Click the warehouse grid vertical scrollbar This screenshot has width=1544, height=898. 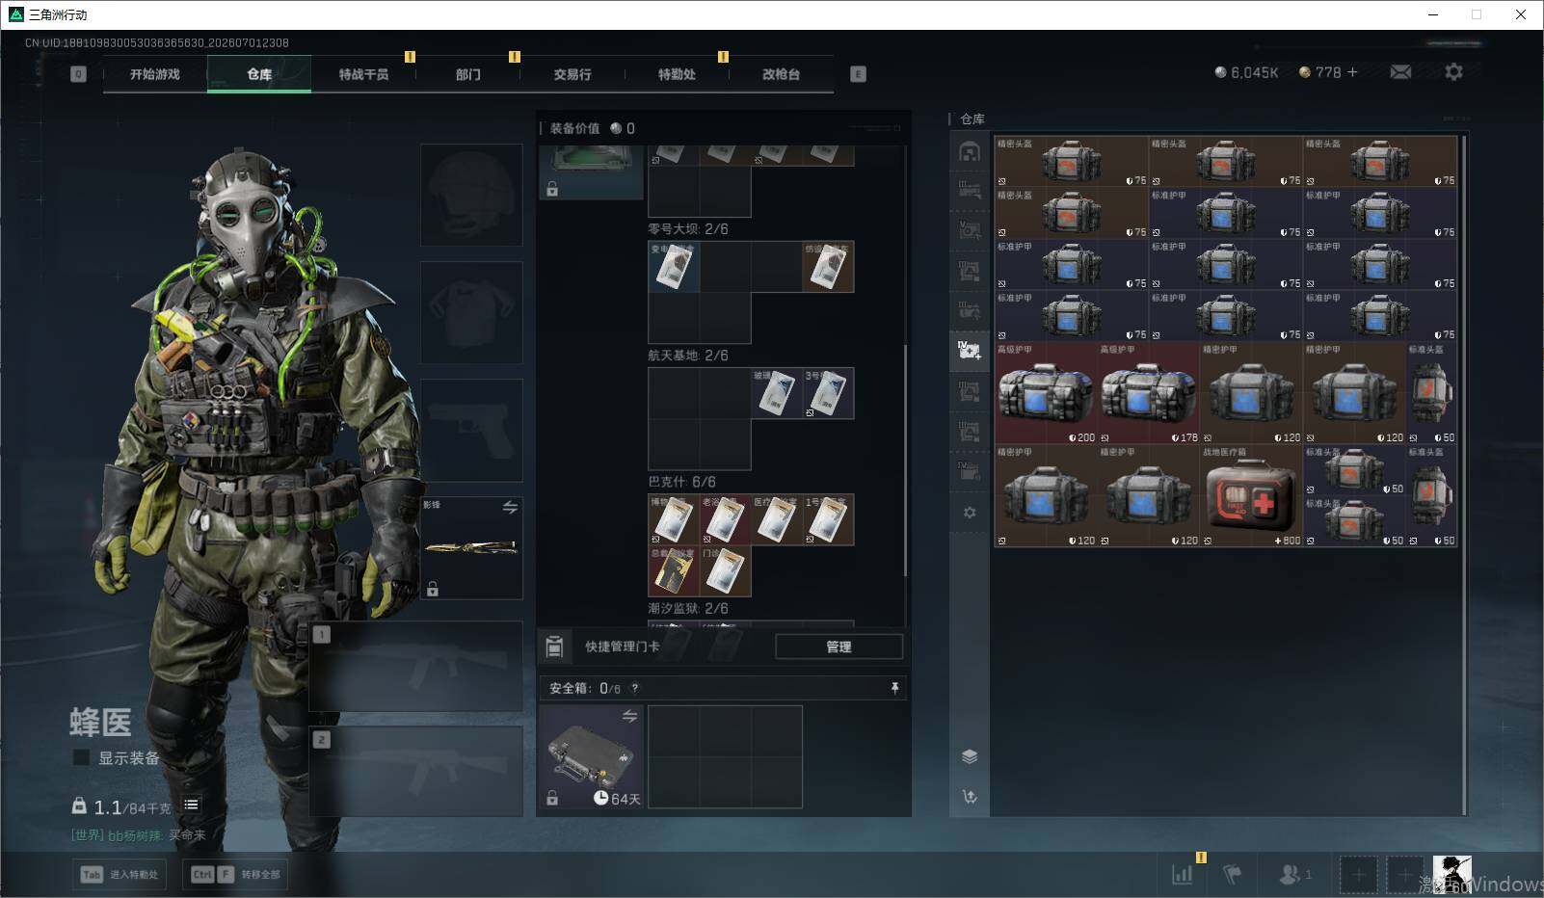click(1464, 476)
